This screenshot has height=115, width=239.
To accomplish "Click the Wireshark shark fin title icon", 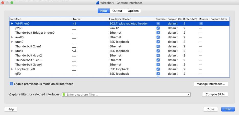I will [x=97, y=3].
